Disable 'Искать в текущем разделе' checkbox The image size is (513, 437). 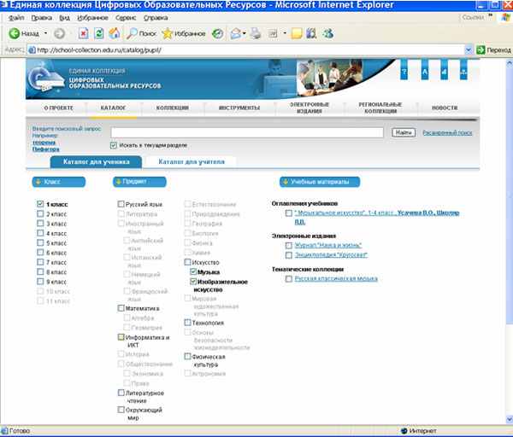[114, 145]
